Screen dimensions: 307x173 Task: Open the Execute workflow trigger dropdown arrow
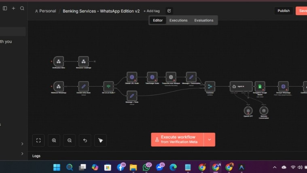(x=210, y=140)
